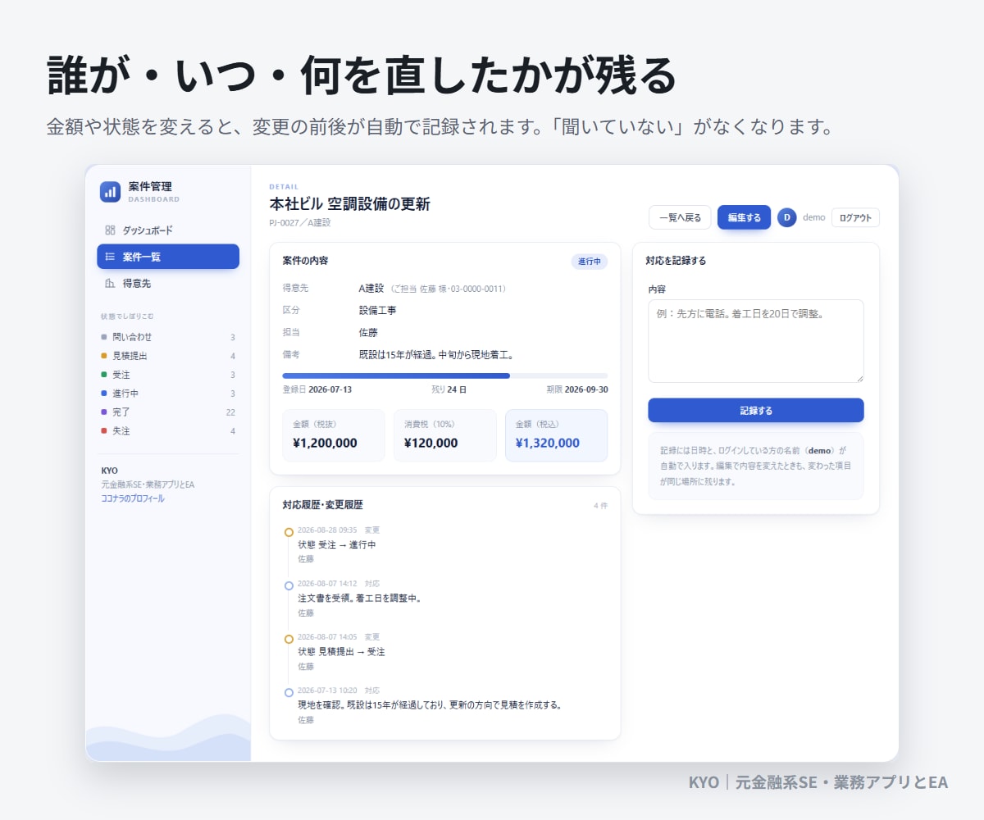
Task: Click the 得意先 building icon
Action: pos(110,283)
